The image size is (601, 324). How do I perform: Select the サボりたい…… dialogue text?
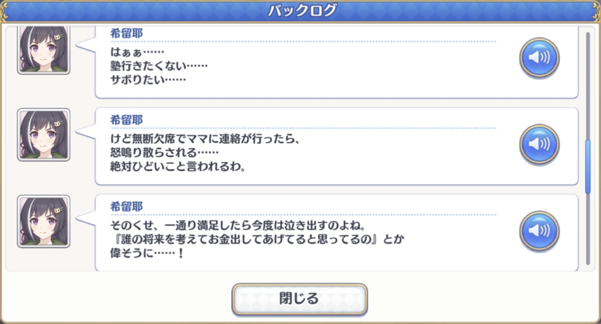click(x=148, y=80)
